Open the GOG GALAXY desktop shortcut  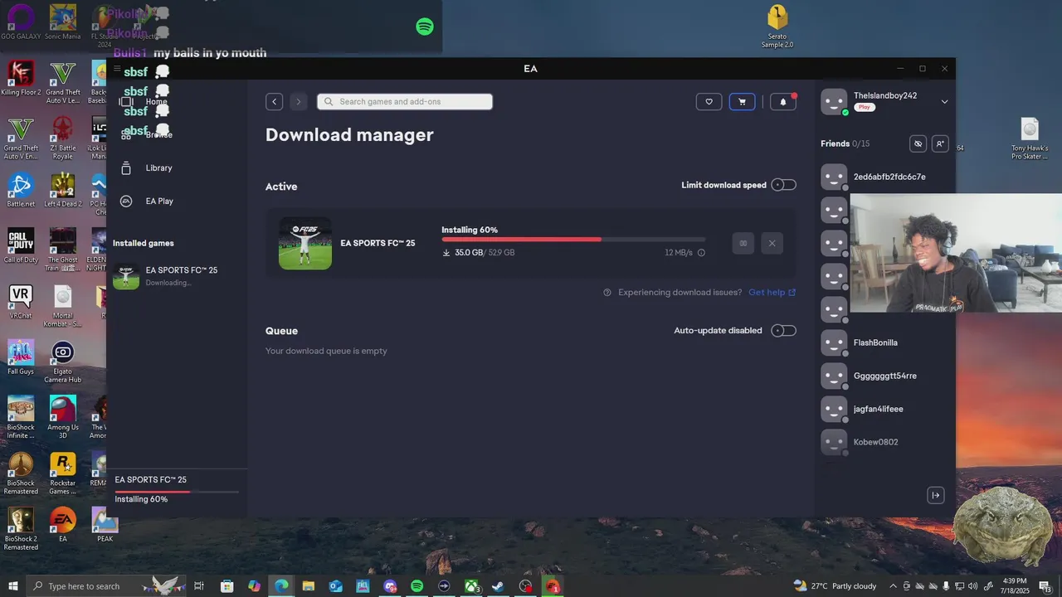[x=21, y=22]
